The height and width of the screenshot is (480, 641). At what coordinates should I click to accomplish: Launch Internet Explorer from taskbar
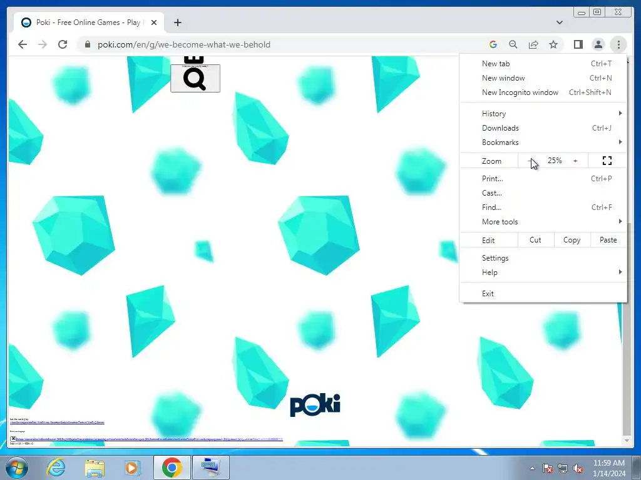(56, 467)
